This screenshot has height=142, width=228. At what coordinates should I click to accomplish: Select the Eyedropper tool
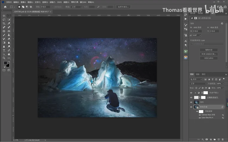click(9, 23)
